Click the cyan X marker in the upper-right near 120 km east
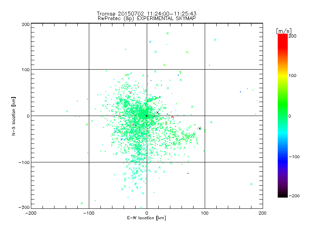The image size is (309, 232). 215,40
